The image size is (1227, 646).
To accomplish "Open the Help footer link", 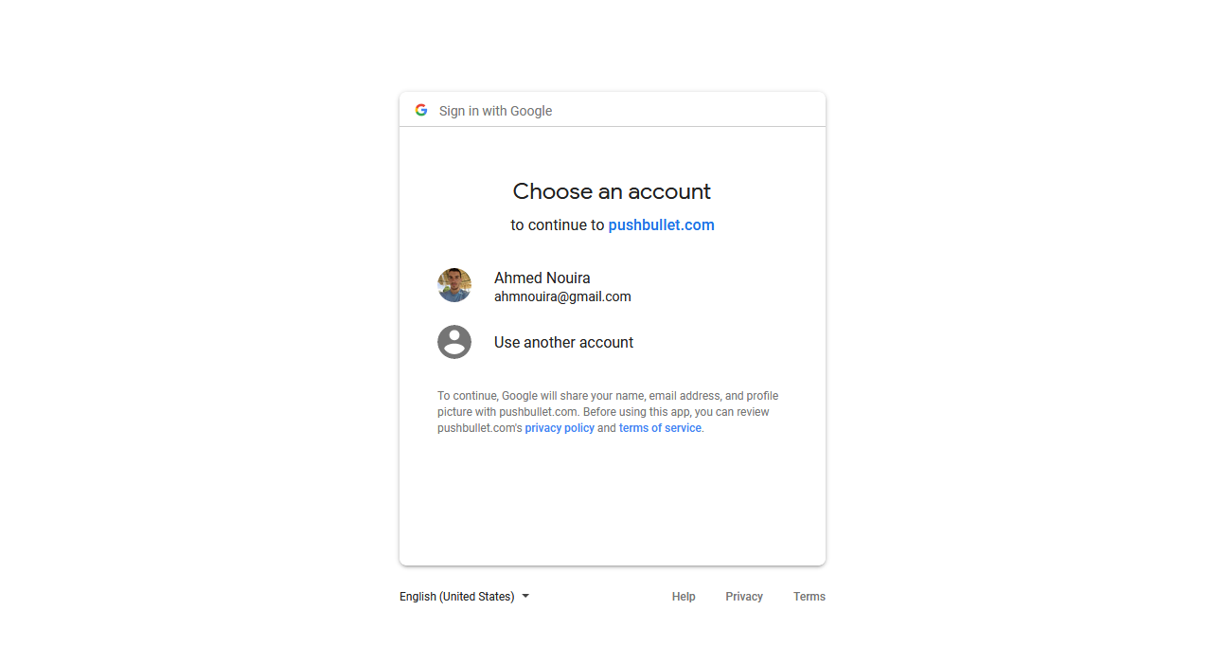I will click(684, 597).
